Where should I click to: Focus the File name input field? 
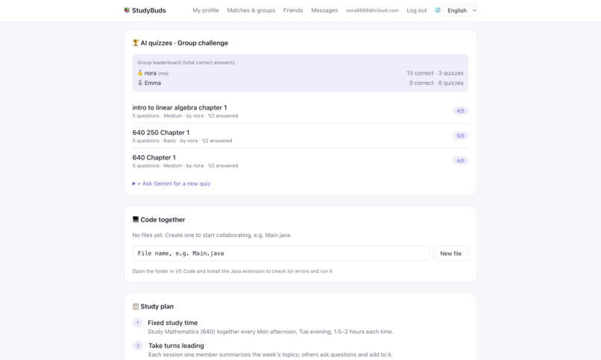[x=281, y=253]
